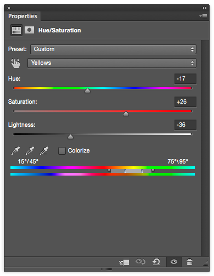Click the Hue/Saturation adjustment icon
Viewport: 214px width, 276px height.
(16, 30)
